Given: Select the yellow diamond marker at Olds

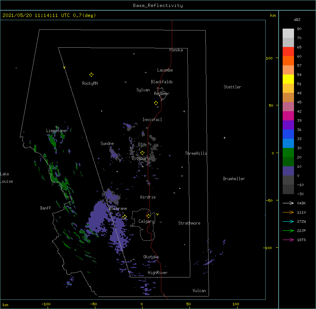Looking at the screenshot, I should [x=142, y=153].
